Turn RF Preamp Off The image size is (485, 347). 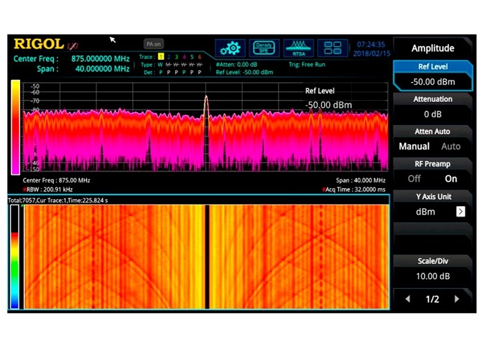click(x=414, y=178)
